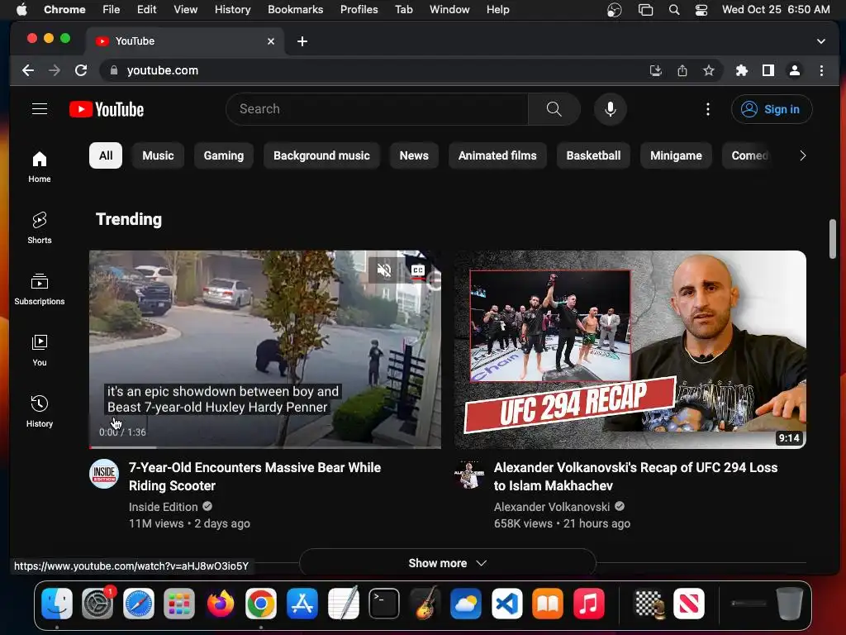The width and height of the screenshot is (846, 635).
Task: Bookmark this page with star icon
Action: click(708, 70)
